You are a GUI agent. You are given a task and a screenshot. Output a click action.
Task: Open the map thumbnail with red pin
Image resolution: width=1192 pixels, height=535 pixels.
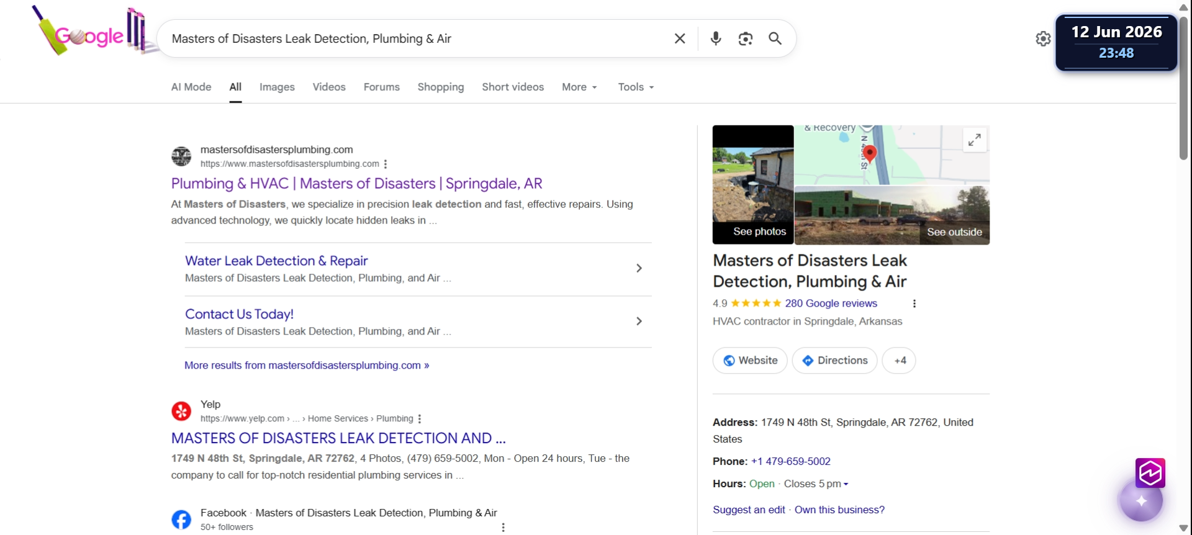[892, 155]
